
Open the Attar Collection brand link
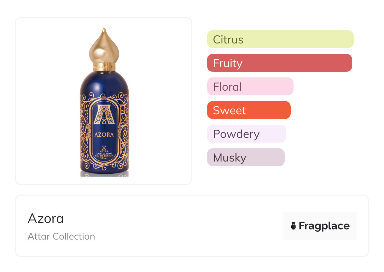click(x=61, y=236)
